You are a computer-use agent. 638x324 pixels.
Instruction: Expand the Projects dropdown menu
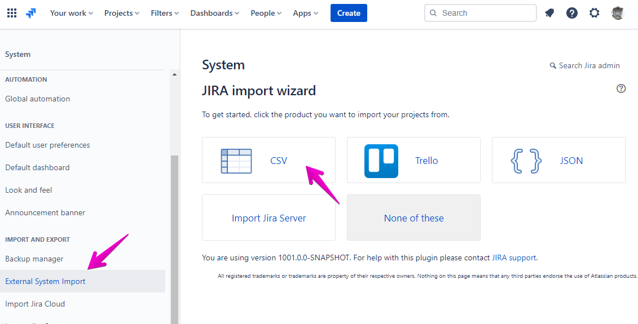[x=122, y=13]
